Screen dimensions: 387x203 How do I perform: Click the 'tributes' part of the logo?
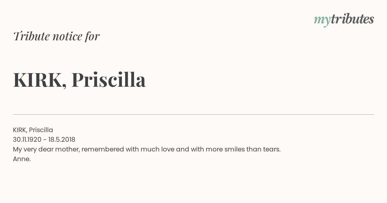[x=352, y=19]
